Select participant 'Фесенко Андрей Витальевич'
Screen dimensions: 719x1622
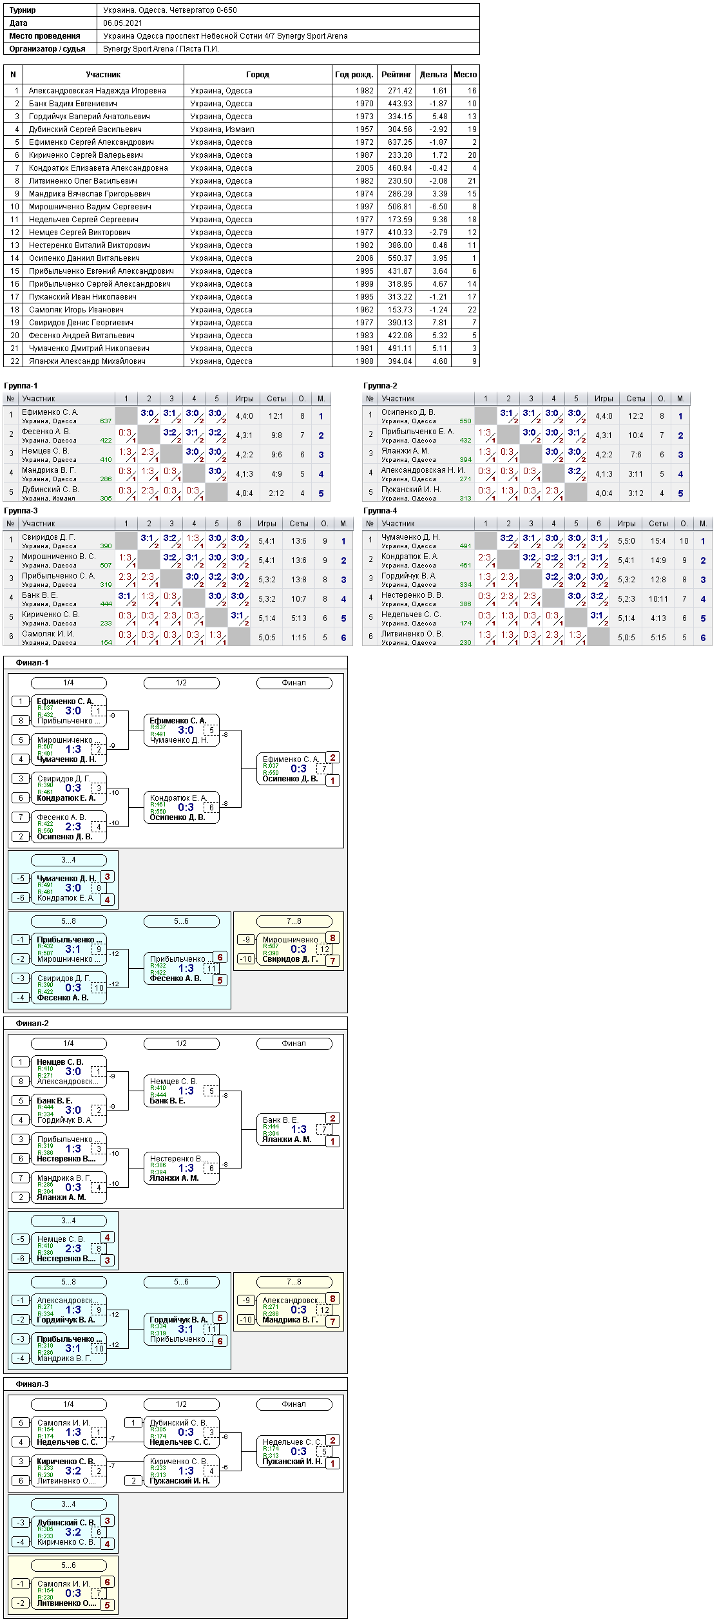tap(82, 336)
